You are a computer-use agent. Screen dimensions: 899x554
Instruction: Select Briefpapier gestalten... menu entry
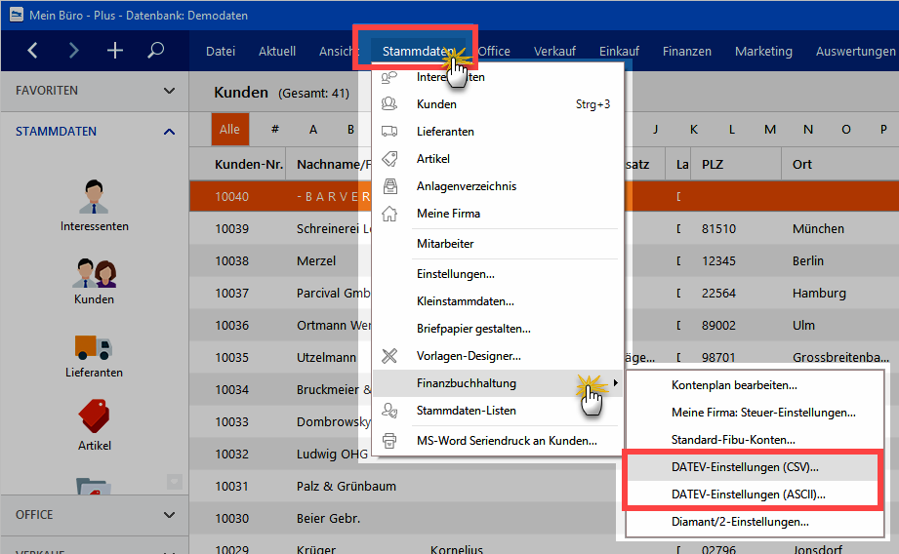coord(498,329)
